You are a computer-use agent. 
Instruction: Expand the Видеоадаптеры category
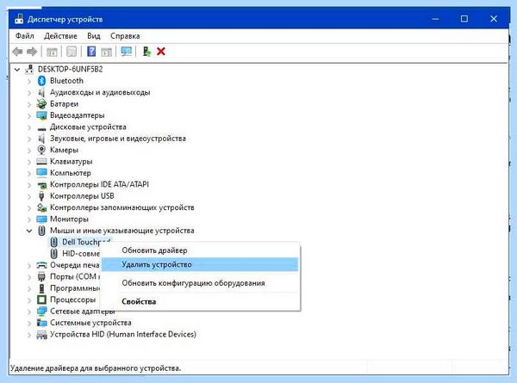click(29, 115)
